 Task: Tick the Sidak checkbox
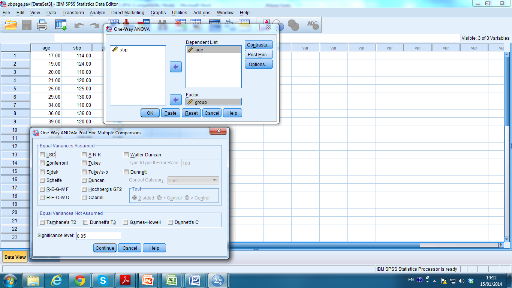point(42,172)
